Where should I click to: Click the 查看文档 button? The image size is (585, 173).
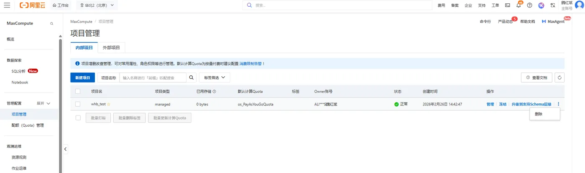coord(537,78)
